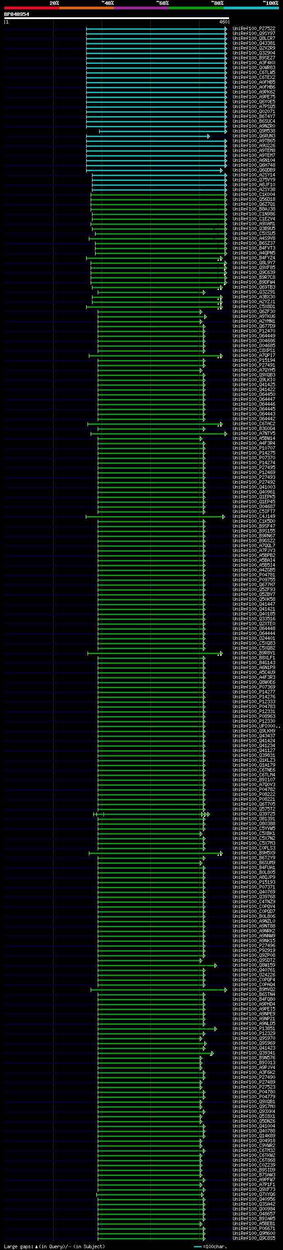Click the UniRef100_Q33516 label
283x1250 pixels.
253,619
